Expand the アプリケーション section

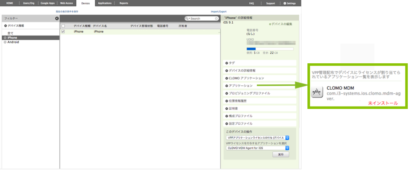[x=260, y=86]
